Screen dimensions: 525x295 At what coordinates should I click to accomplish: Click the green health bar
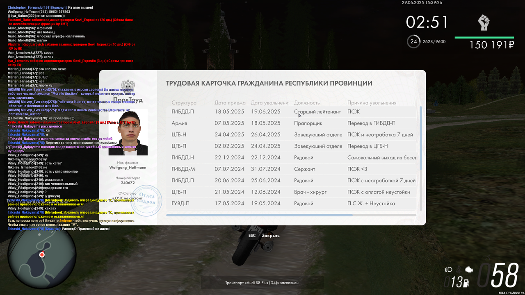click(x=484, y=38)
